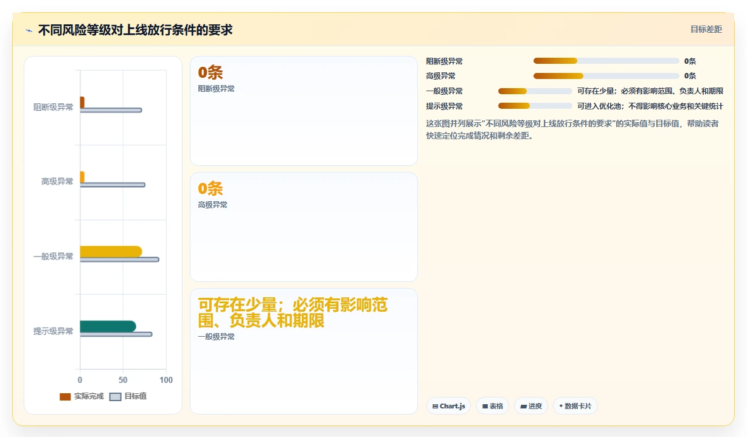Screen dimensions: 747x437
Task: Click the 0条 value in 阻断级异常 card
Action: pos(210,72)
